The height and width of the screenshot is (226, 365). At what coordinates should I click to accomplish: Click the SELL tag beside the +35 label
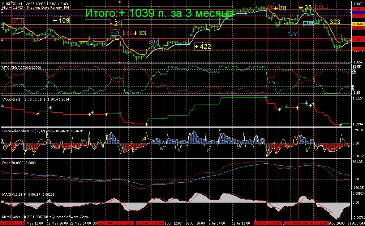[x=321, y=7]
